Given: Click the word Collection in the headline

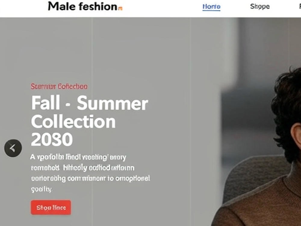Looking at the screenshot, I should pos(73,121).
